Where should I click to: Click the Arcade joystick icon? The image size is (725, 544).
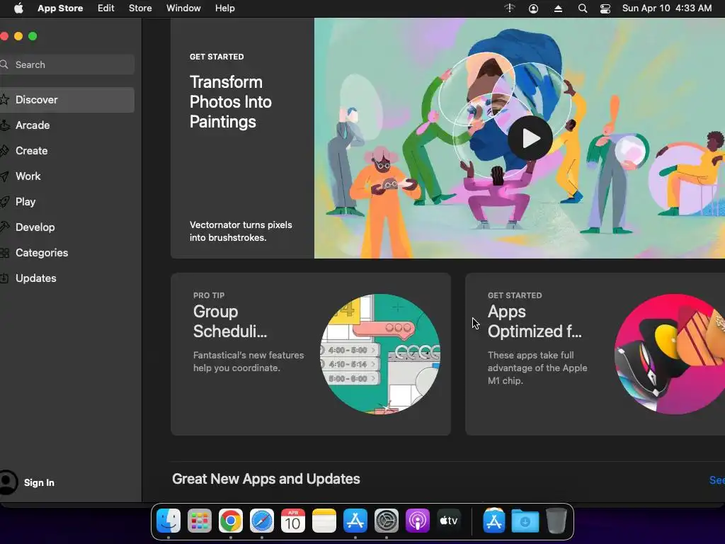(x=4, y=125)
